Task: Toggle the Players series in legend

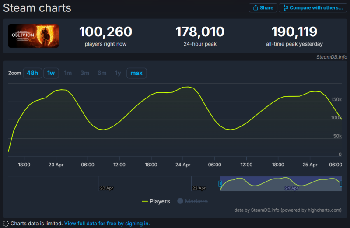Action: 160,201
